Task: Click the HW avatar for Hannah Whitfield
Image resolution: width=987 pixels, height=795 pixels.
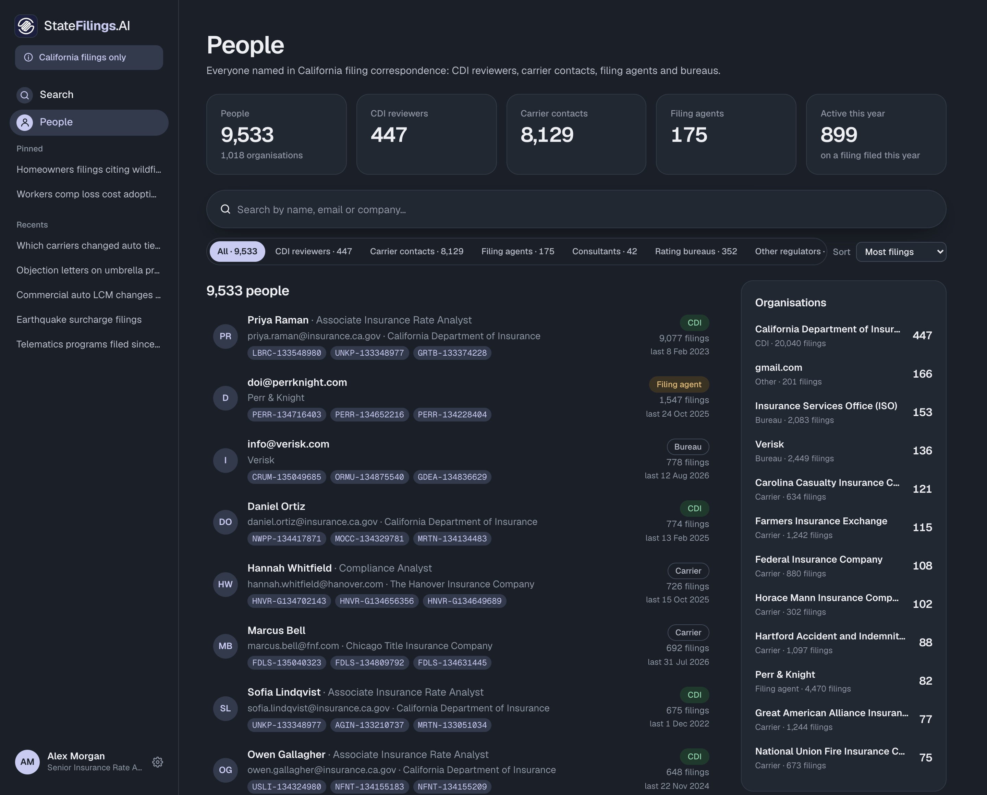Action: (226, 584)
